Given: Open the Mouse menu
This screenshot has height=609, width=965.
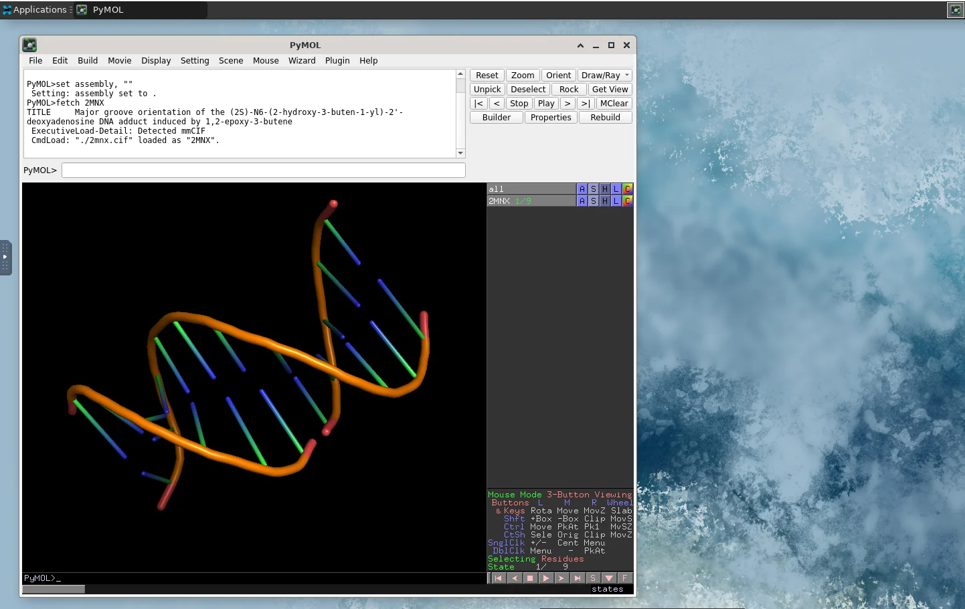Looking at the screenshot, I should click(266, 60).
